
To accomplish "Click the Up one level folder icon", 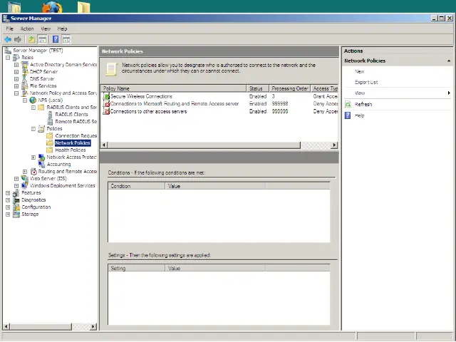I will coord(31,39).
